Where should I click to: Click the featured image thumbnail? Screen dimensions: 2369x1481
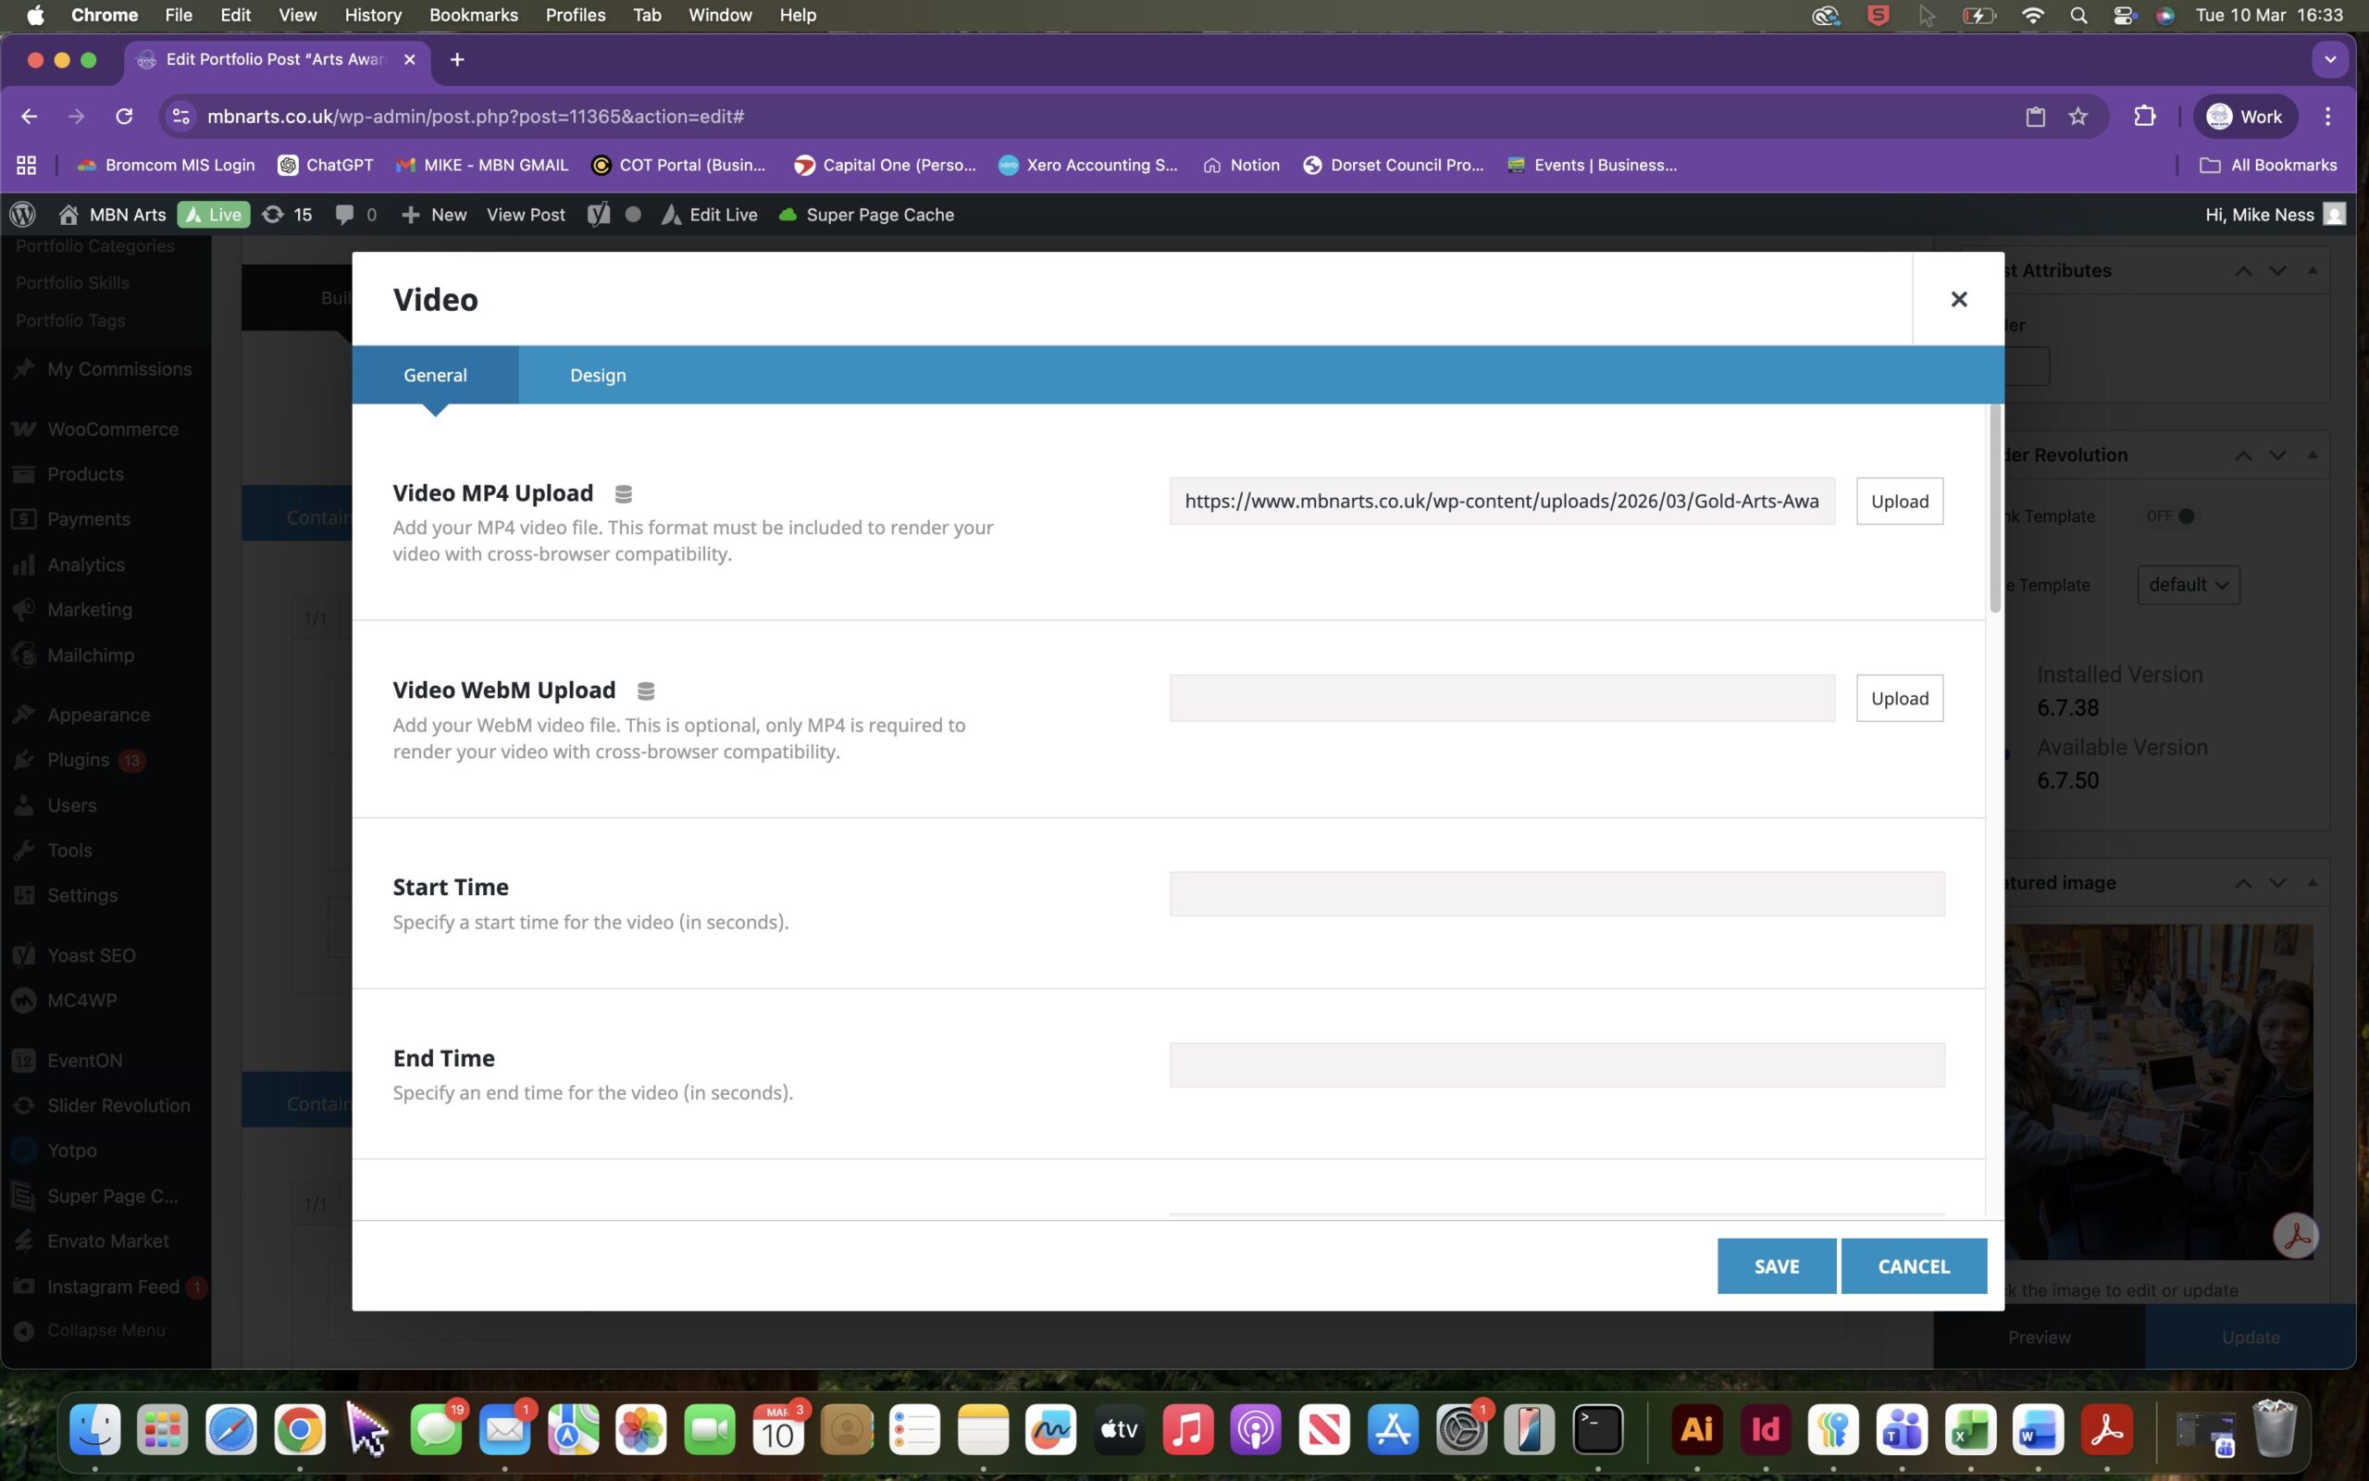tap(2159, 1092)
